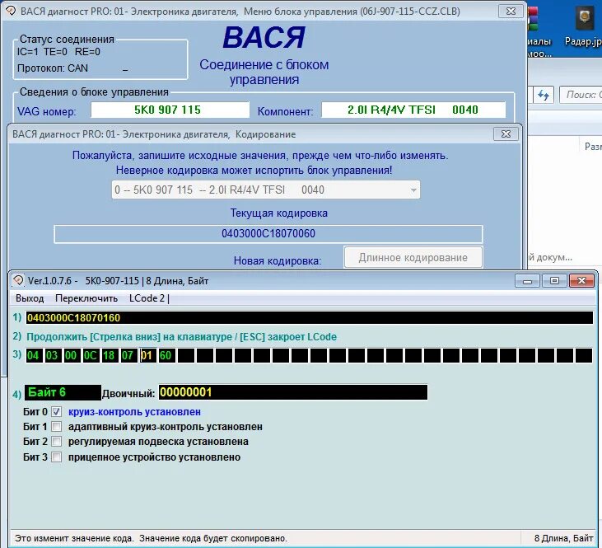Click the binary value field 00000001
The height and width of the screenshot is (548, 602).
coord(293,392)
